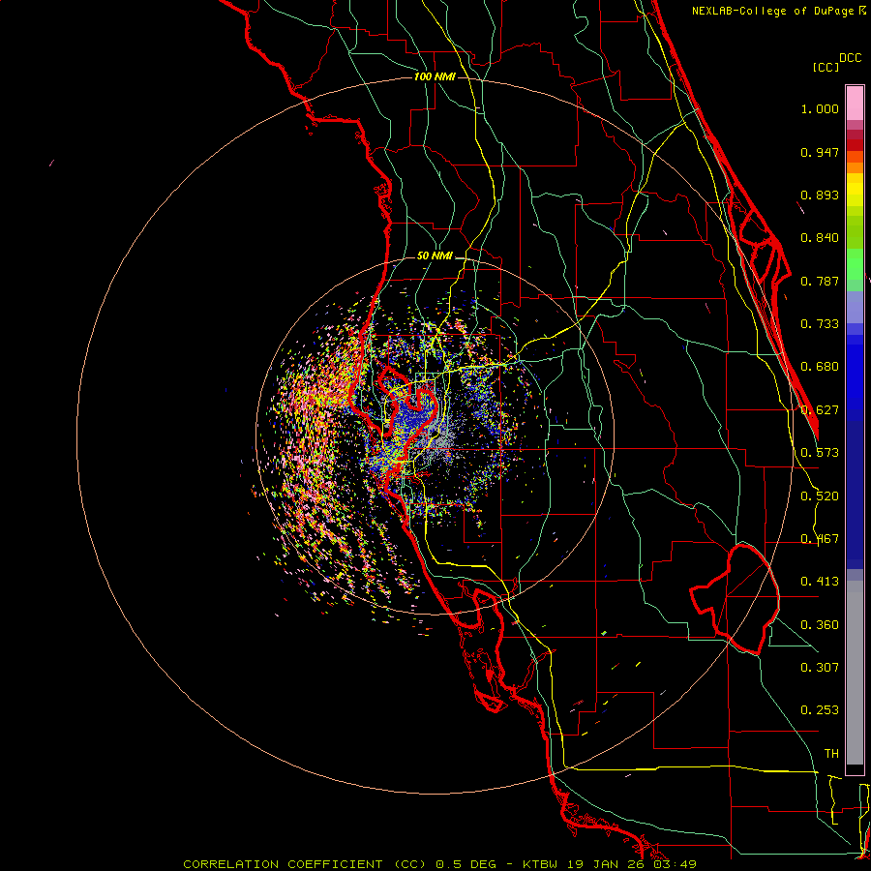Select the 0.573 scale value
Image resolution: width=871 pixels, height=871 pixels.
pos(820,453)
